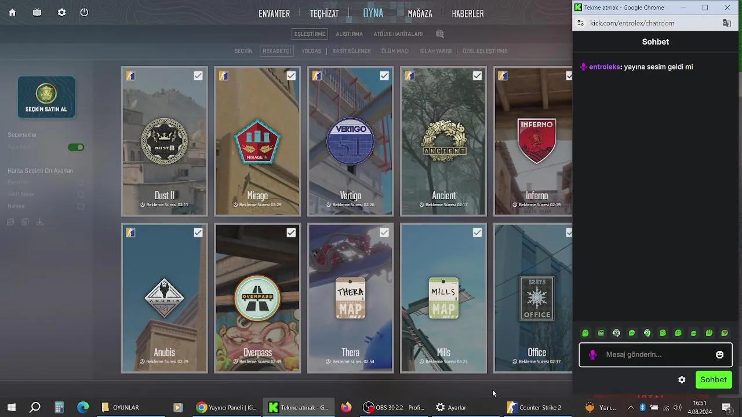Open the HABERLER menu
The image size is (742, 417).
468,13
